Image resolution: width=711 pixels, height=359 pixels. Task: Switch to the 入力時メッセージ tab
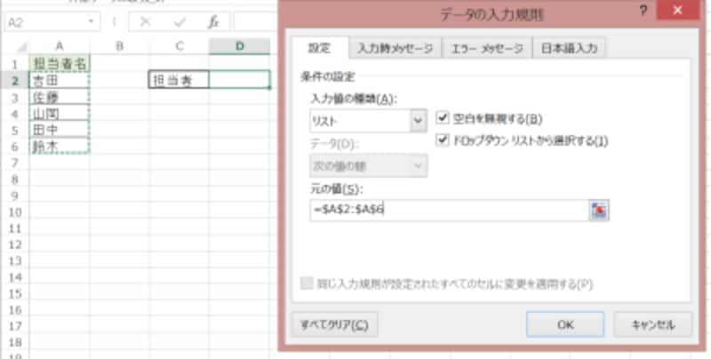pyautogui.click(x=395, y=49)
